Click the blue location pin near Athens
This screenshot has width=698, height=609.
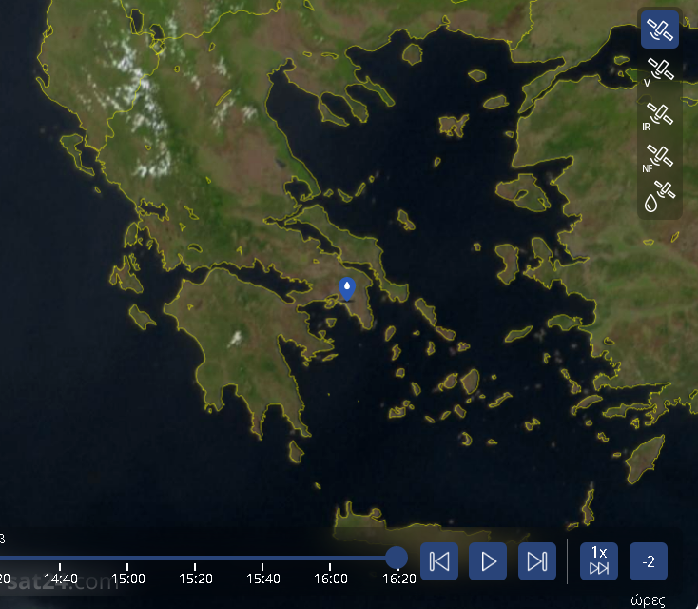tap(347, 288)
